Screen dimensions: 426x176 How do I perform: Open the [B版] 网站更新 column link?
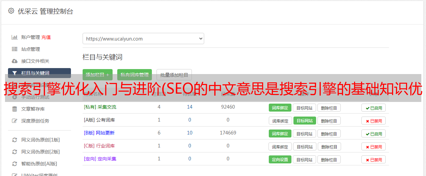pos(99,133)
